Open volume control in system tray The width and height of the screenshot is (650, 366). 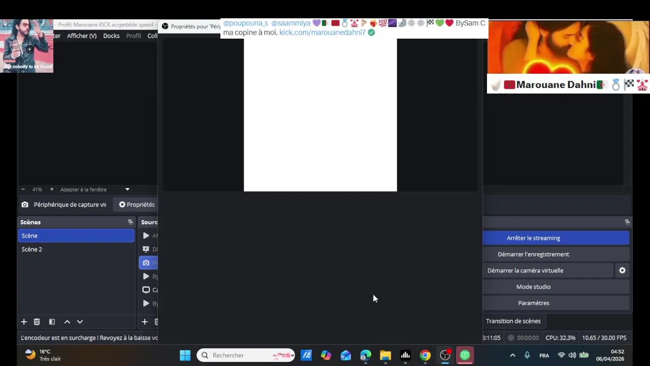[572, 355]
